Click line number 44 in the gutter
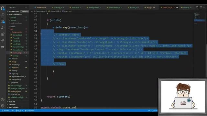 tap(36, 78)
